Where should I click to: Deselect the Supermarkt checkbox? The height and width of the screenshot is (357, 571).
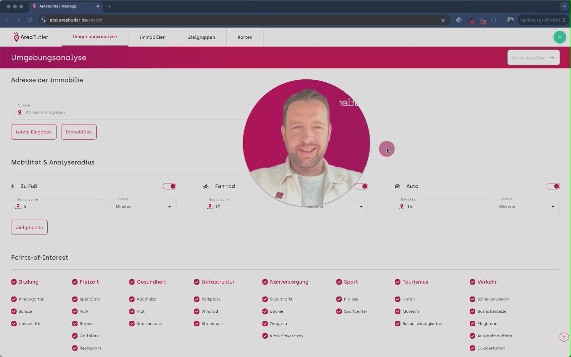coord(265,299)
